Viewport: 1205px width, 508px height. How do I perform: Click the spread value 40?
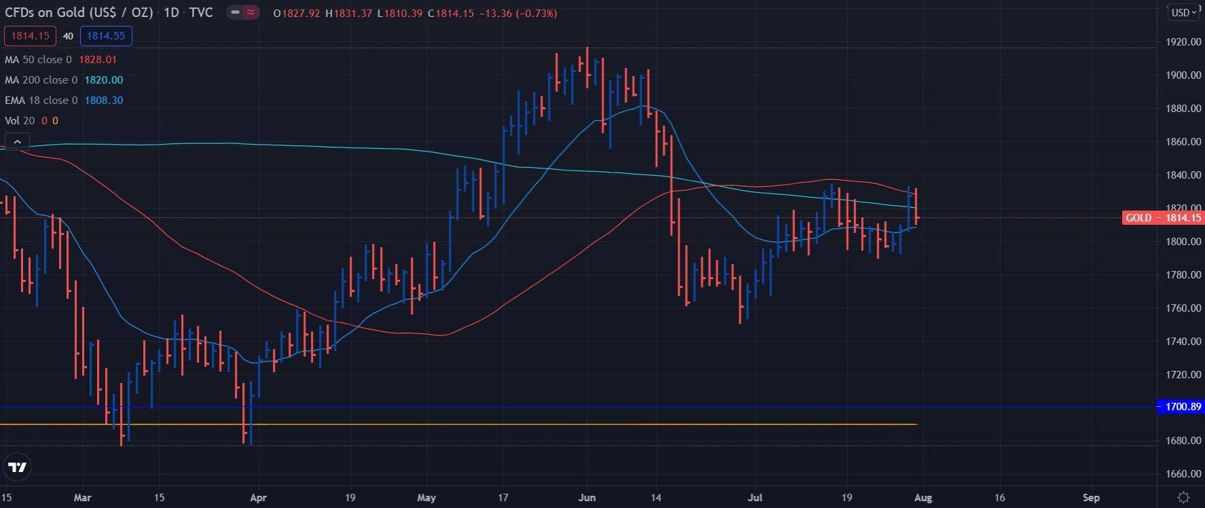(x=68, y=36)
